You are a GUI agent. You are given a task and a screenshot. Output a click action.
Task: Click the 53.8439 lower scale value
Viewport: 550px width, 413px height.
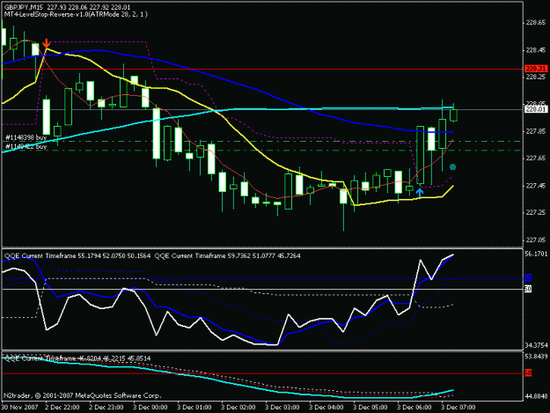[536, 357]
